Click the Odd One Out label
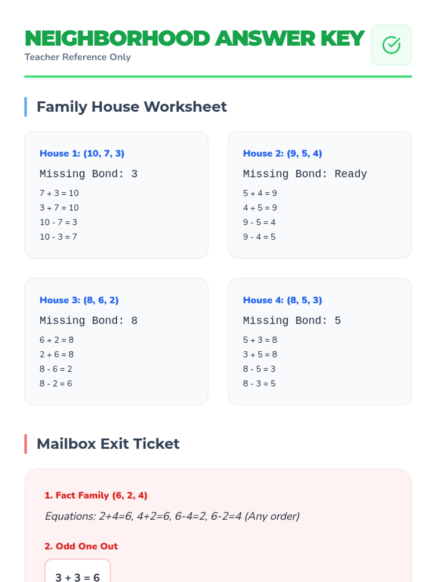Viewport: 436px width, 582px height. coord(81,546)
